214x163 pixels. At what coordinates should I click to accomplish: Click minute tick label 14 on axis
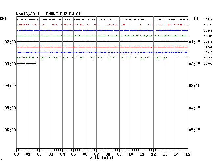point(176,154)
